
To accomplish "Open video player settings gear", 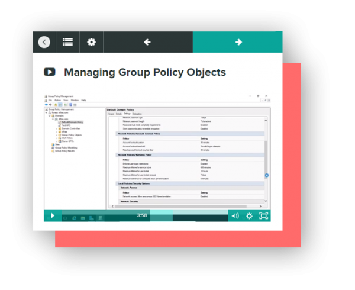I will click(249, 216).
